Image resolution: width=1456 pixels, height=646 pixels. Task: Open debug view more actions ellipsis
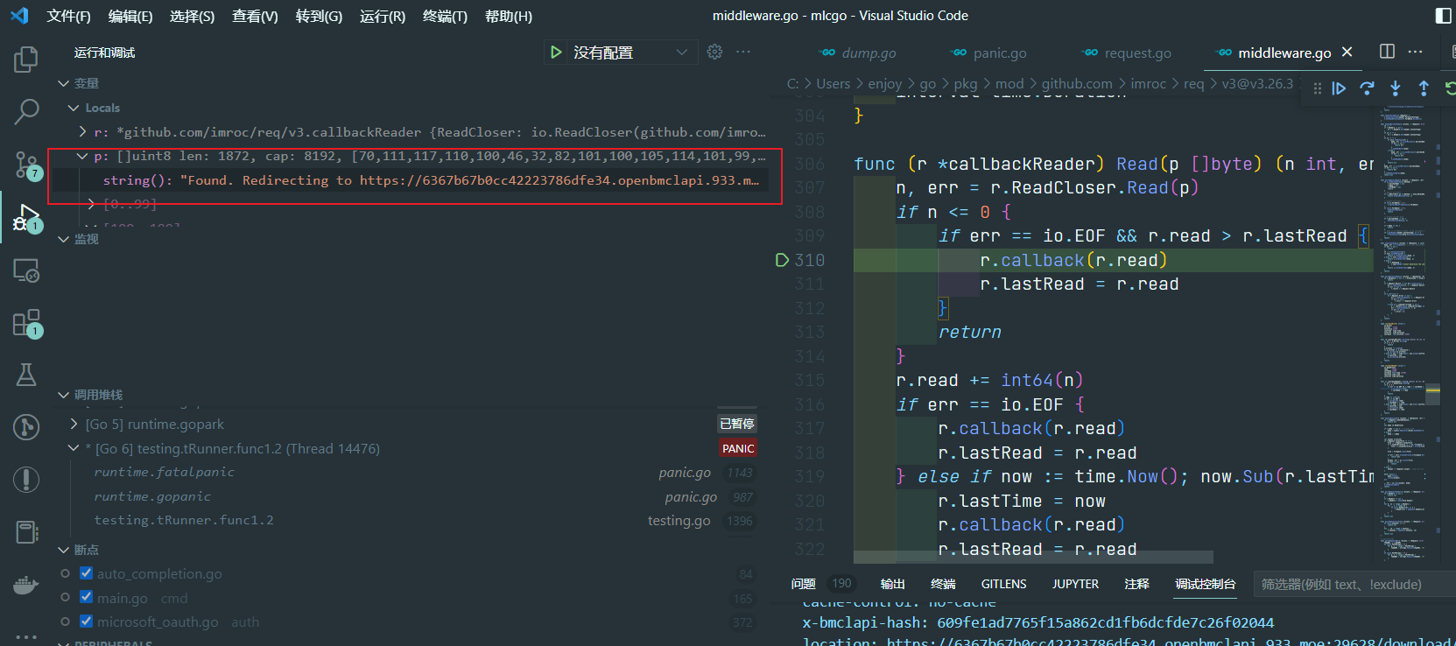(743, 53)
